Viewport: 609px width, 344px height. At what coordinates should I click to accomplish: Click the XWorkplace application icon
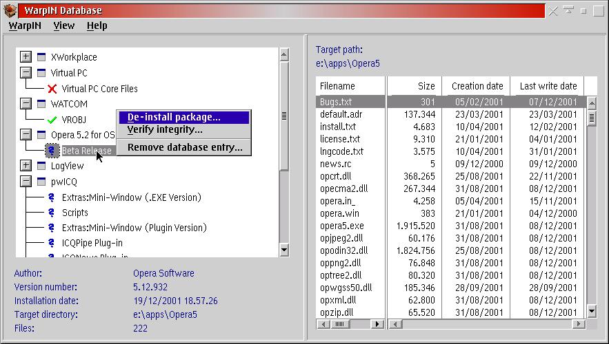[41, 57]
